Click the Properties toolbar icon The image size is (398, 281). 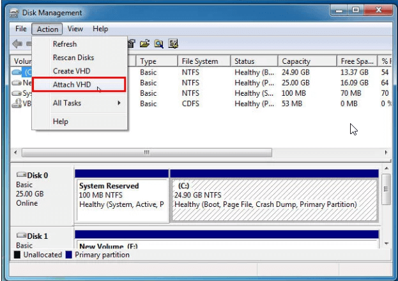coord(132,44)
